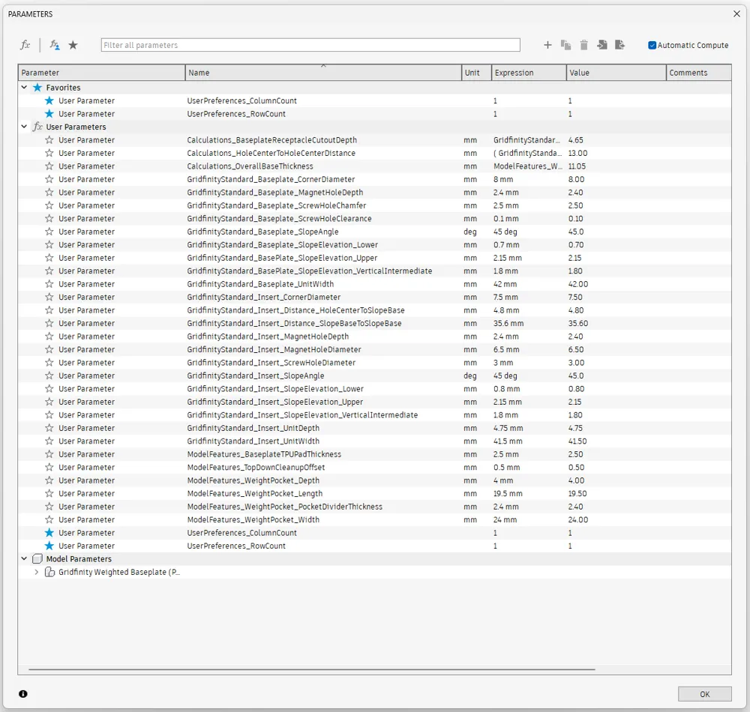The width and height of the screenshot is (750, 712).
Task: Toggle Automatic Compute checkbox
Action: pyautogui.click(x=652, y=45)
